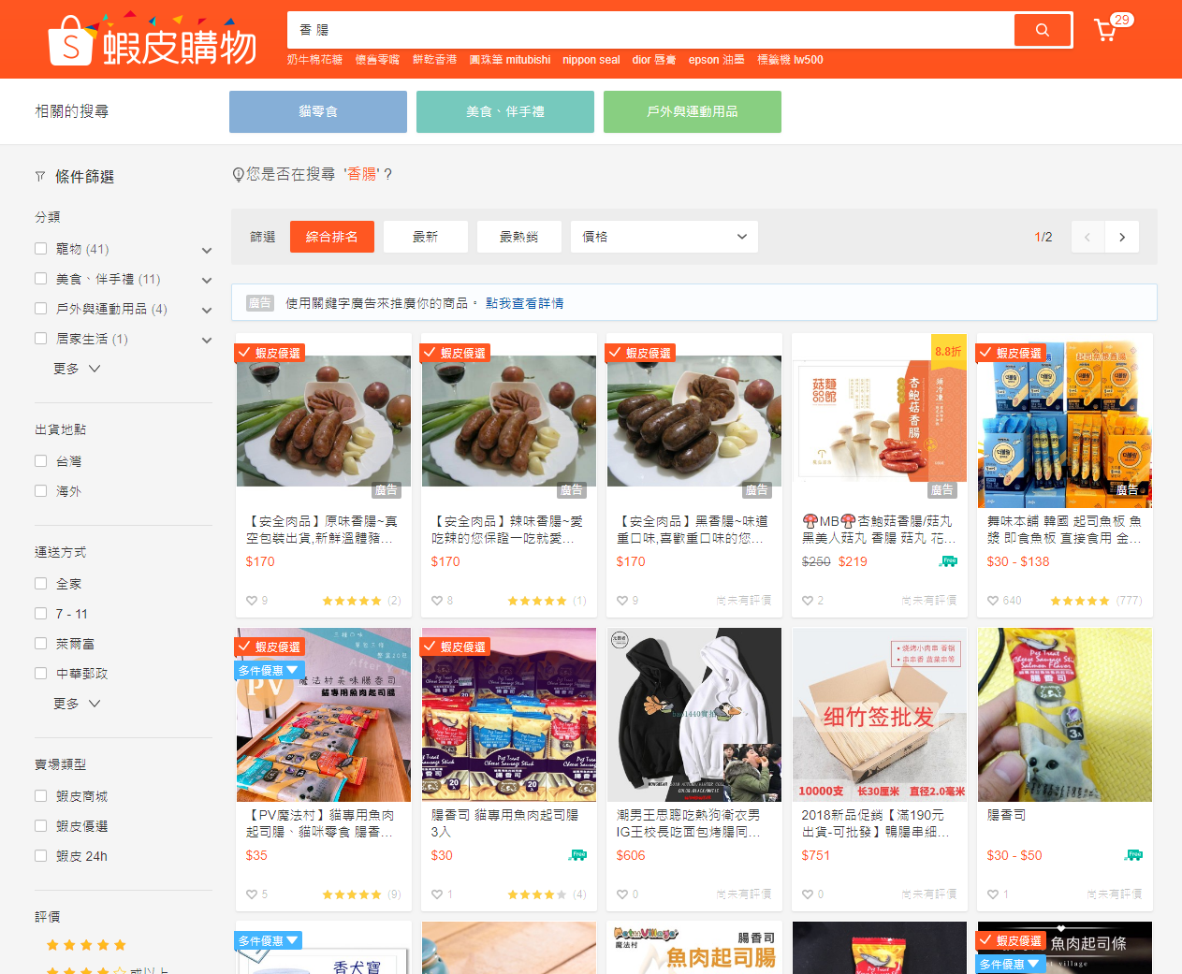Viewport: 1182px width, 974px height.
Task: Click heart icon with 640 likes on 舞味本舖 item
Action: (x=992, y=601)
